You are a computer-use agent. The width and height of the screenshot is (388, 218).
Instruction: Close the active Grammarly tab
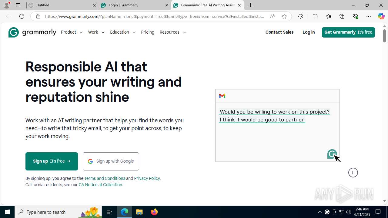pyautogui.click(x=239, y=5)
